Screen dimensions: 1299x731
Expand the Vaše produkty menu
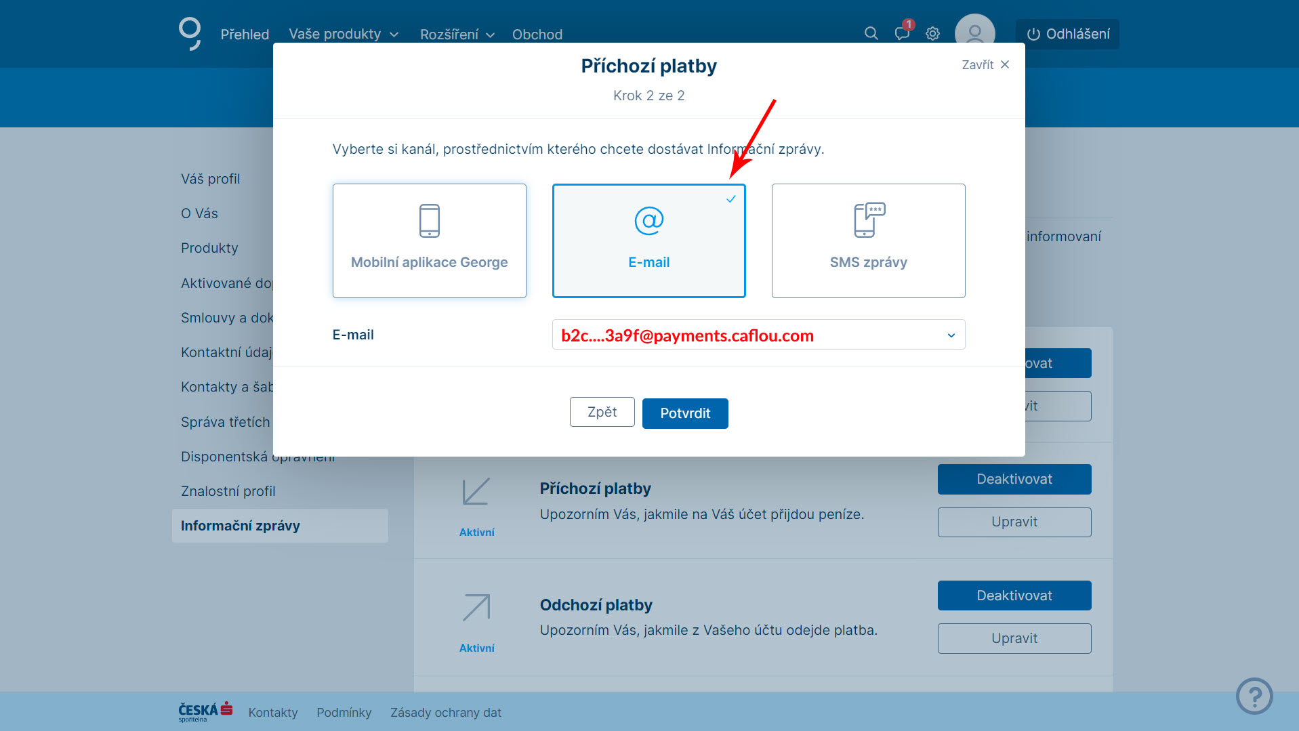tap(343, 35)
